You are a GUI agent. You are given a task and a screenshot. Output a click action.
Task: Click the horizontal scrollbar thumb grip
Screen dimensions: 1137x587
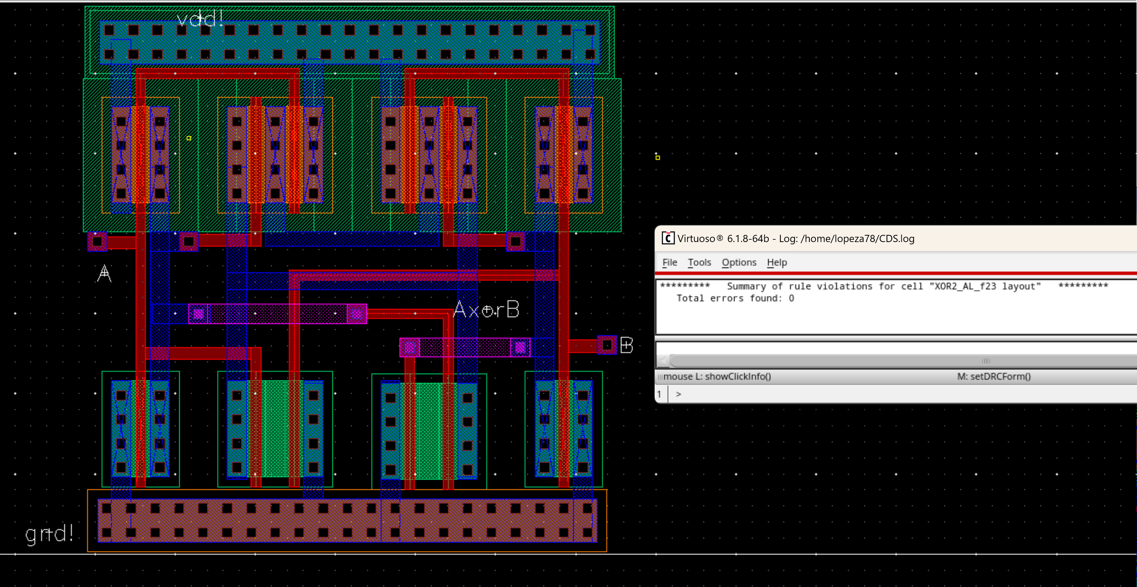[986, 360]
